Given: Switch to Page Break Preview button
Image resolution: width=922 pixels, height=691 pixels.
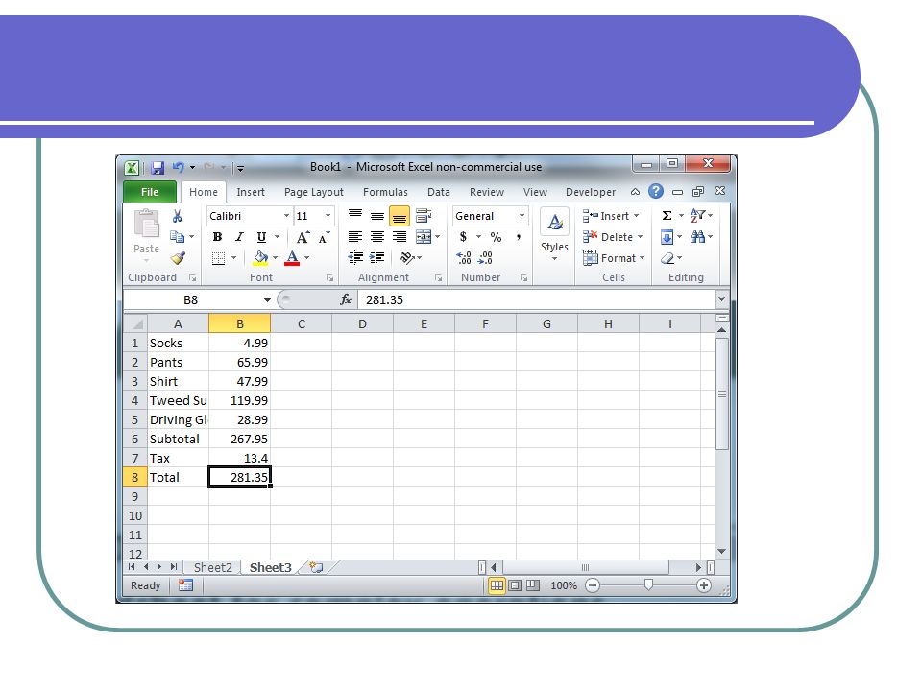Looking at the screenshot, I should [533, 585].
